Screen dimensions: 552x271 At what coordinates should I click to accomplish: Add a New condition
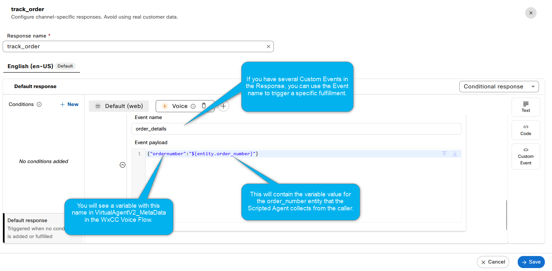[70, 104]
